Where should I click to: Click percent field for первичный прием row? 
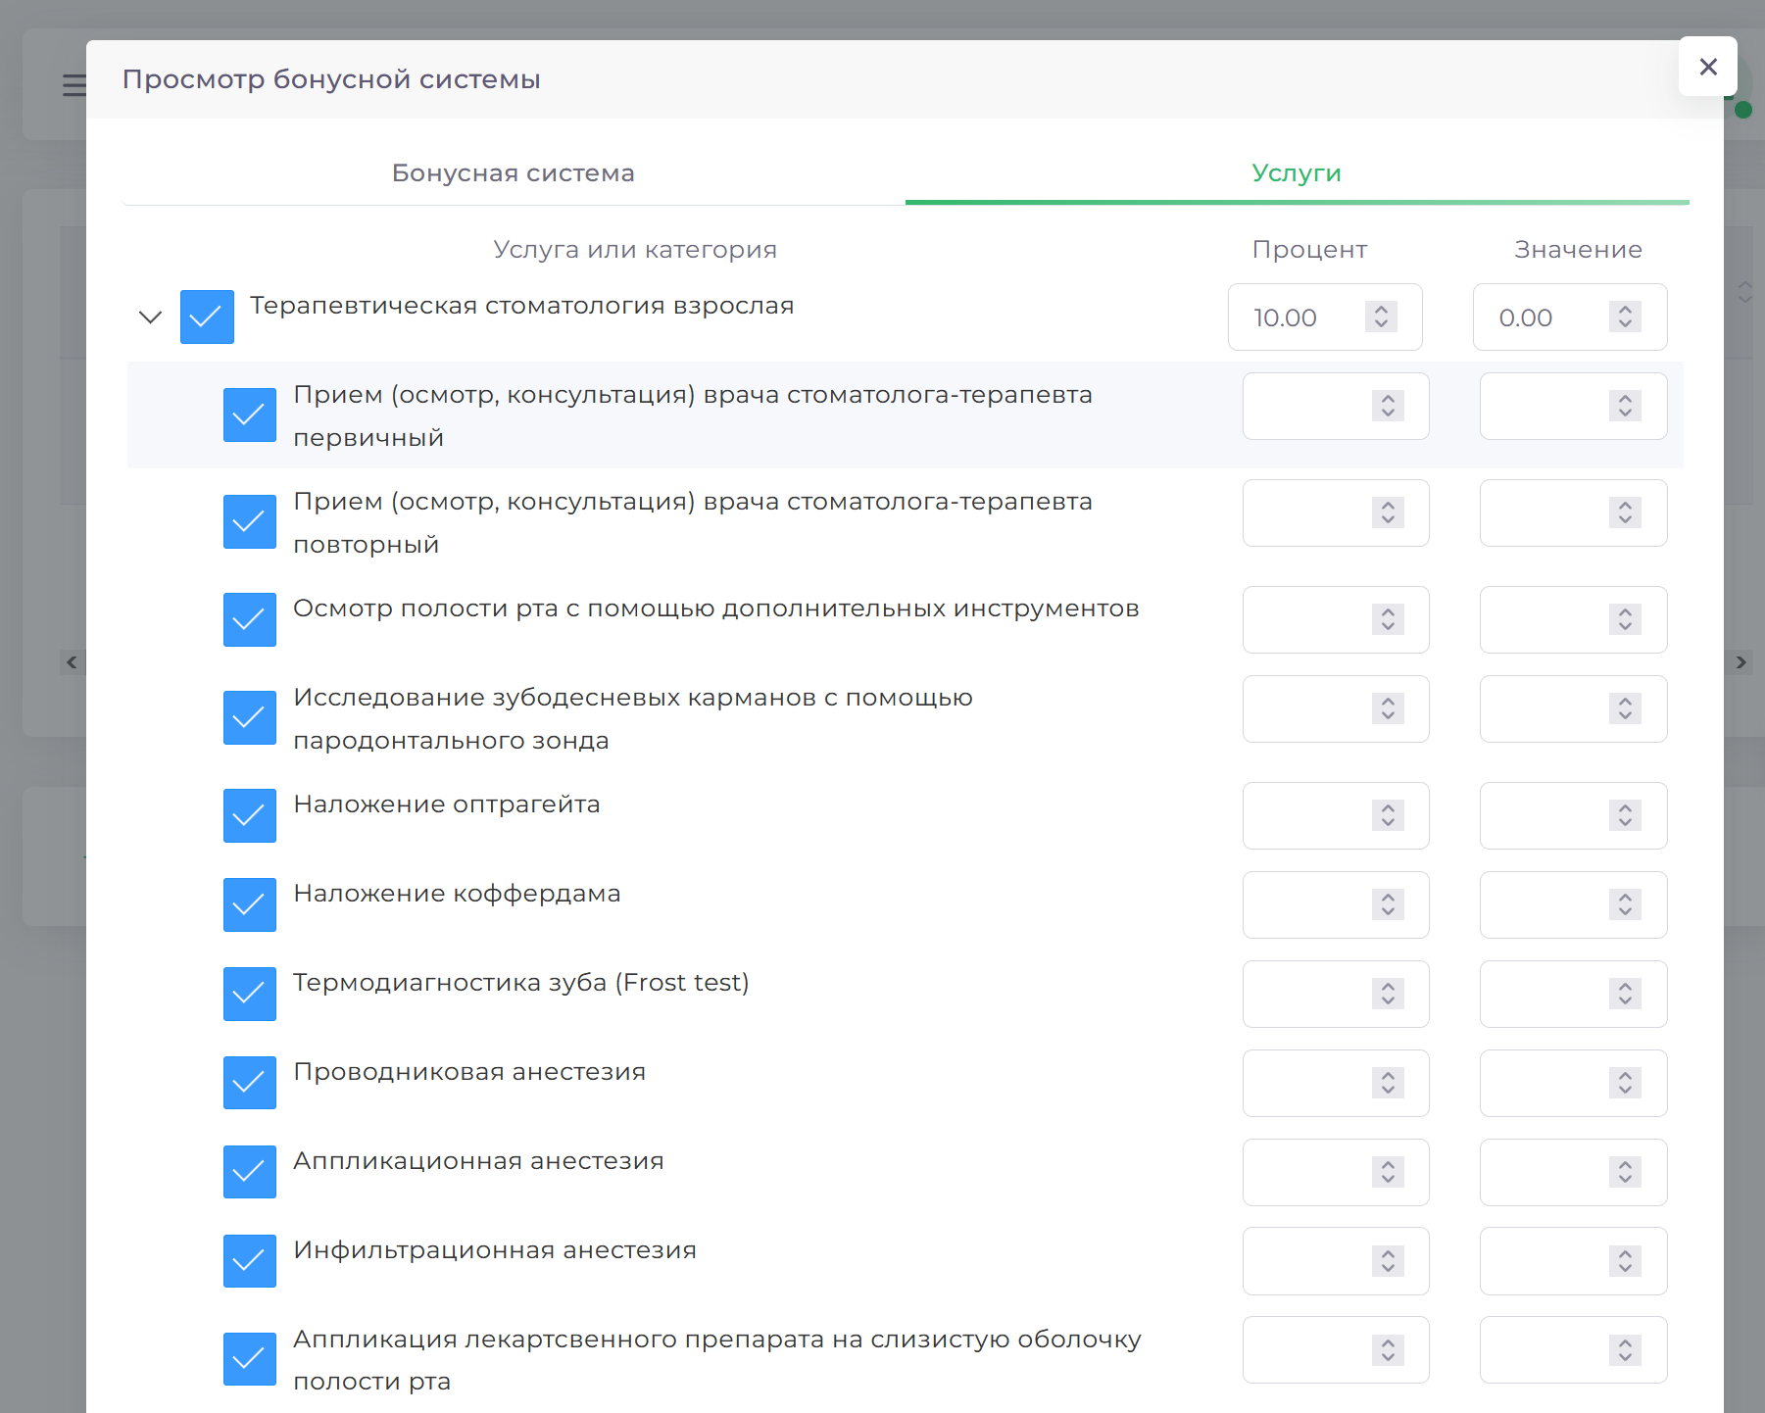(1336, 407)
